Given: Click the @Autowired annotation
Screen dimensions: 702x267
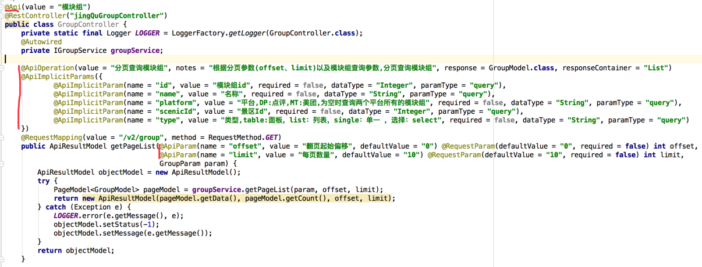Looking at the screenshot, I should pos(41,42).
